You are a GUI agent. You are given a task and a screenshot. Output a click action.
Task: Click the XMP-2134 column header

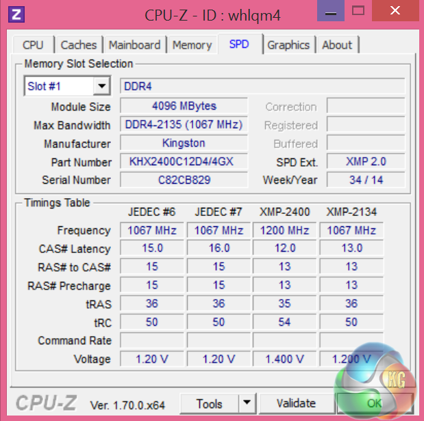coord(351,212)
